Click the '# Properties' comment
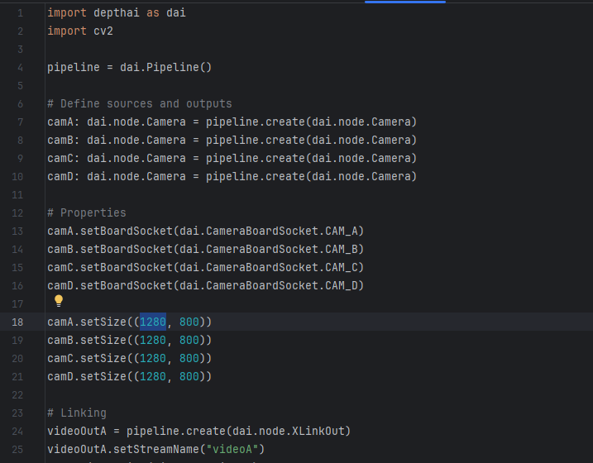Image resolution: width=593 pixels, height=463 pixels. point(86,212)
